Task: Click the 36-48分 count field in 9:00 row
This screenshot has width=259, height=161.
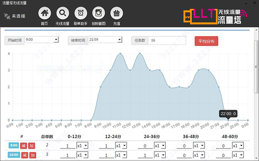Action: 184,146
